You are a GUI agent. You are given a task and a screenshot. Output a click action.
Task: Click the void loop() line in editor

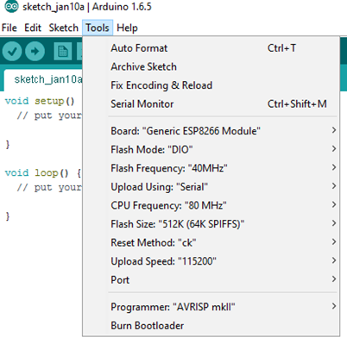tap(43, 173)
